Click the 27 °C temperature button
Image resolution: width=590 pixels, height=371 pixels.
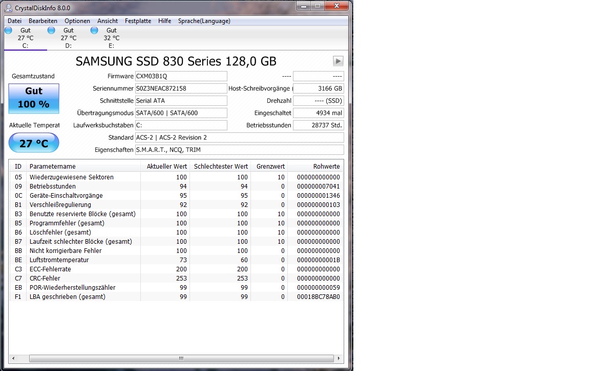(34, 143)
